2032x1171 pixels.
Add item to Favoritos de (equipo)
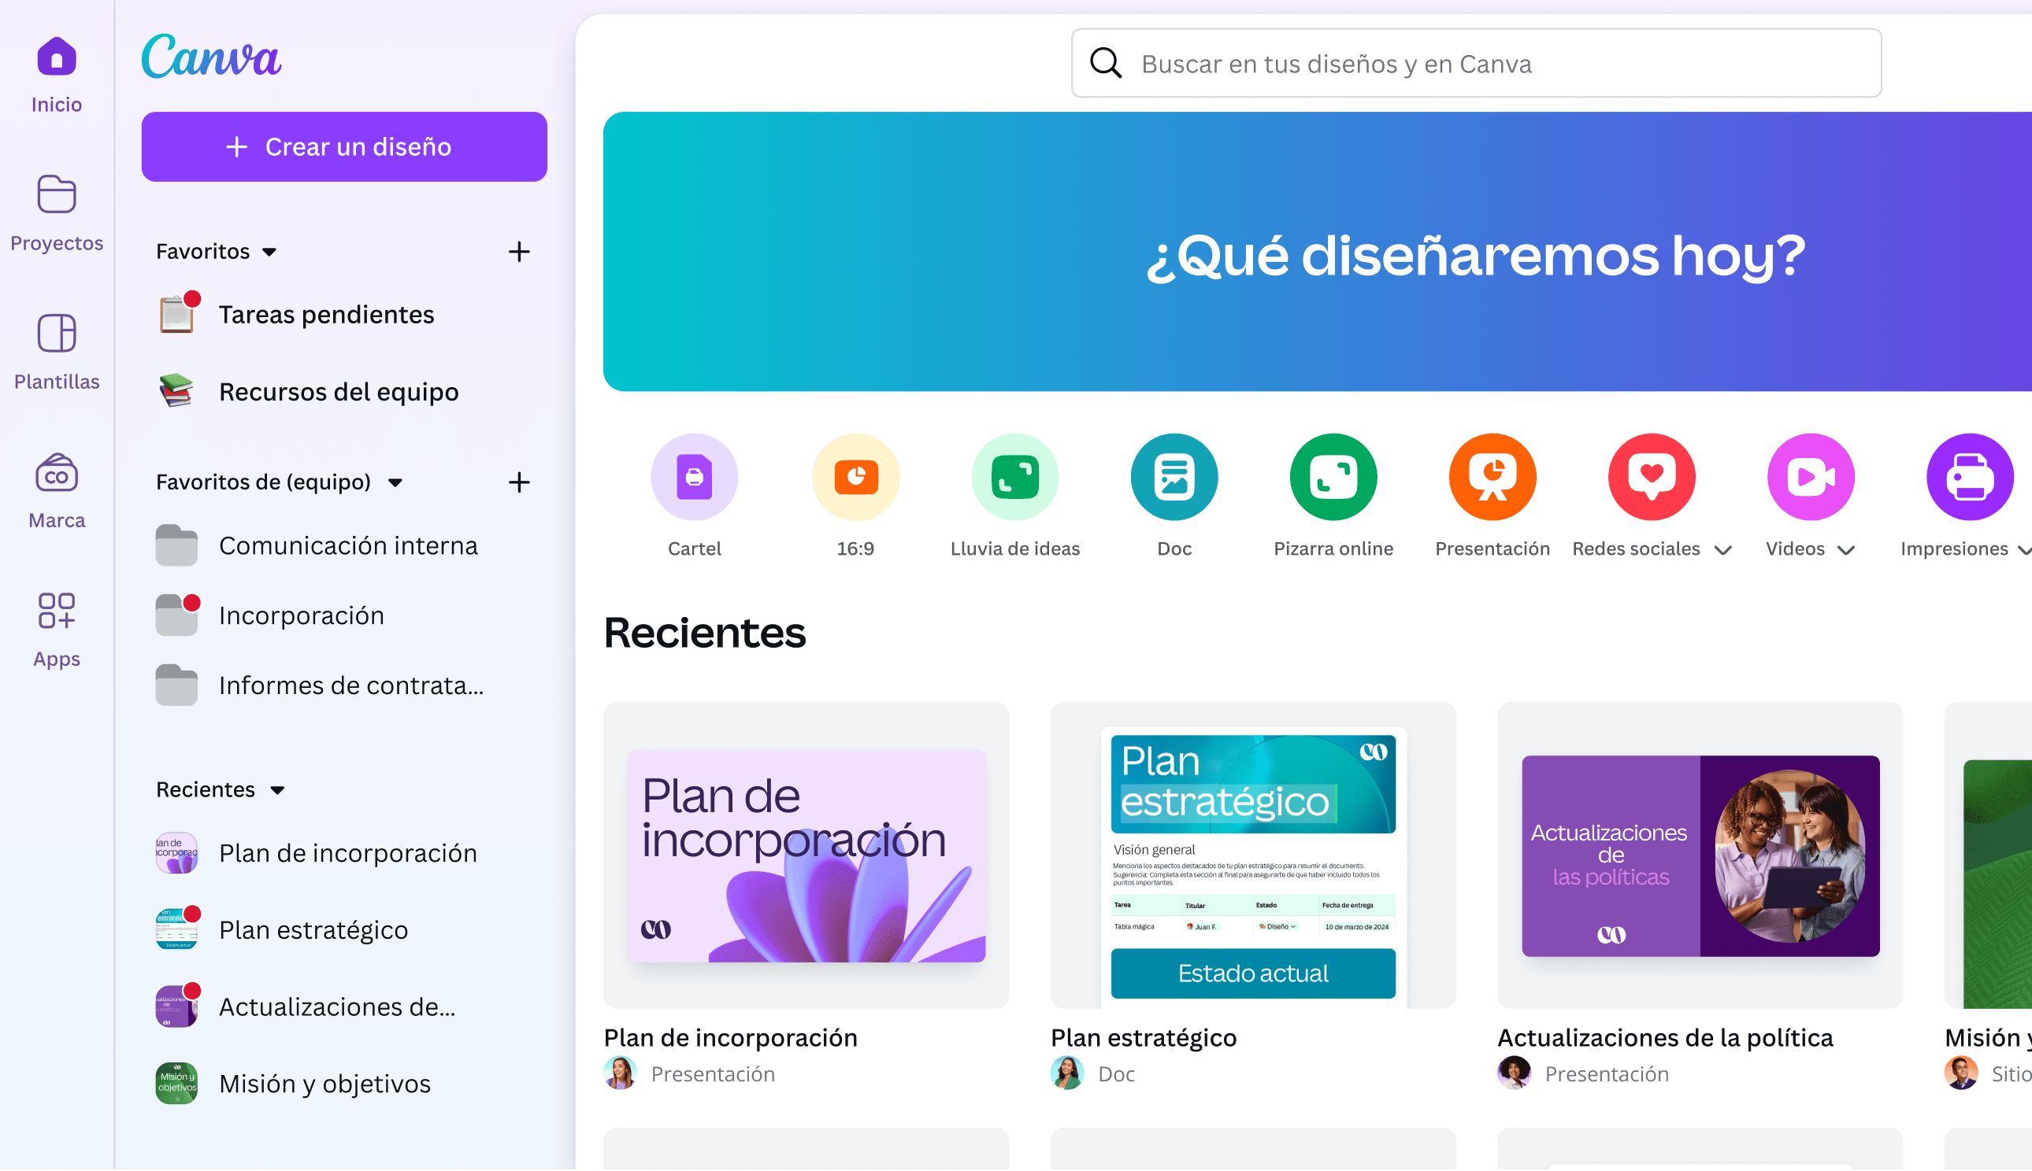click(x=519, y=482)
